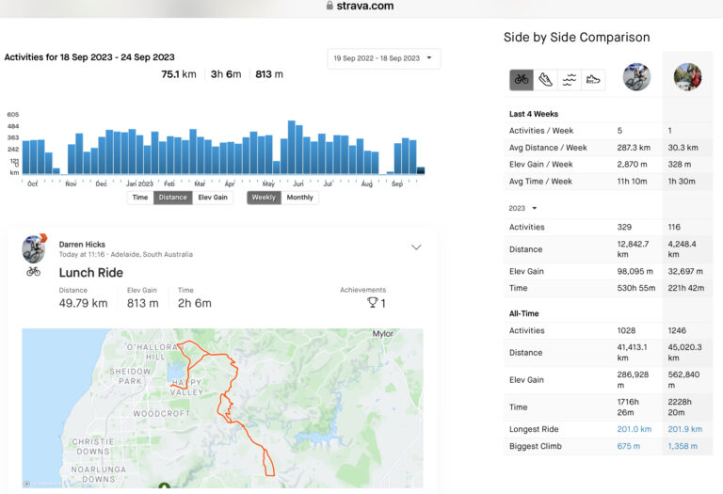
Task: Switch chart to Elev Gain metric
Action: point(213,198)
